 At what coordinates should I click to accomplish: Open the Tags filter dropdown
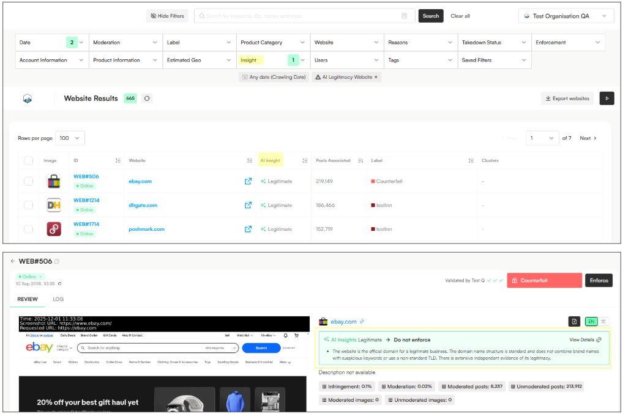pos(421,60)
